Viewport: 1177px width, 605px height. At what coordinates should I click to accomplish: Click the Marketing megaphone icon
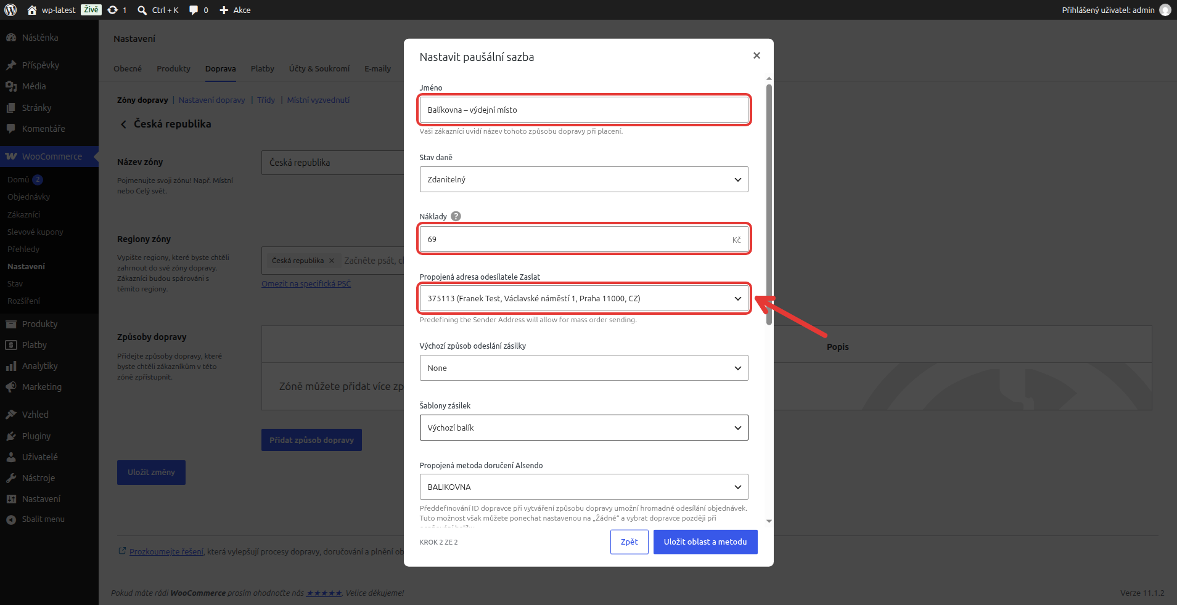11,387
